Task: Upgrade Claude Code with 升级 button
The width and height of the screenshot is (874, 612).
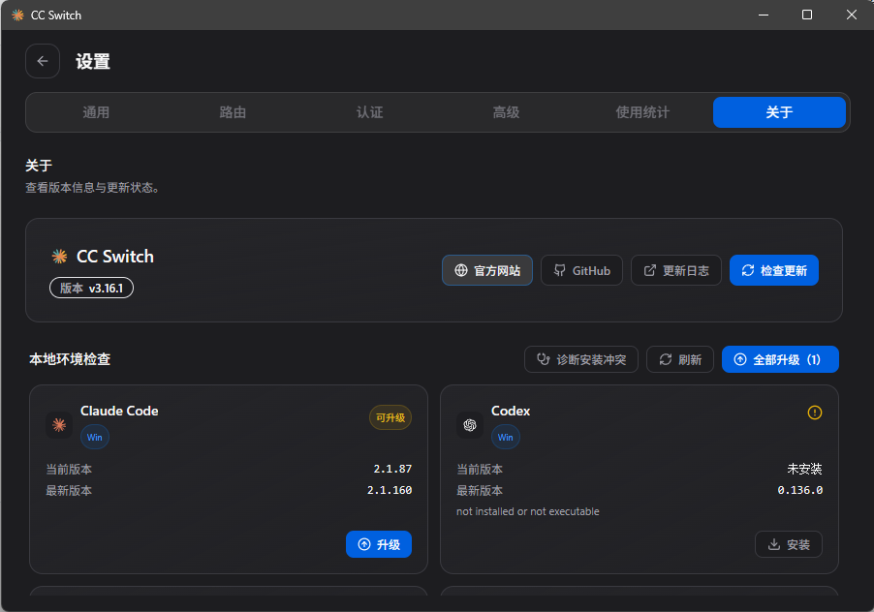Action: (379, 544)
